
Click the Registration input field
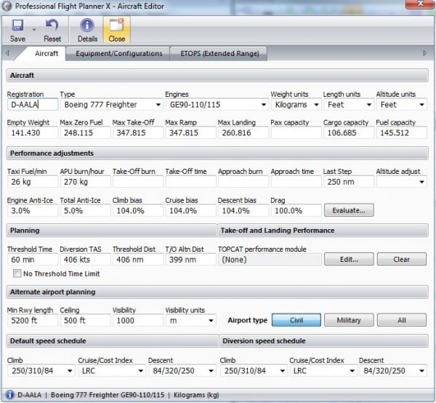[x=32, y=105]
